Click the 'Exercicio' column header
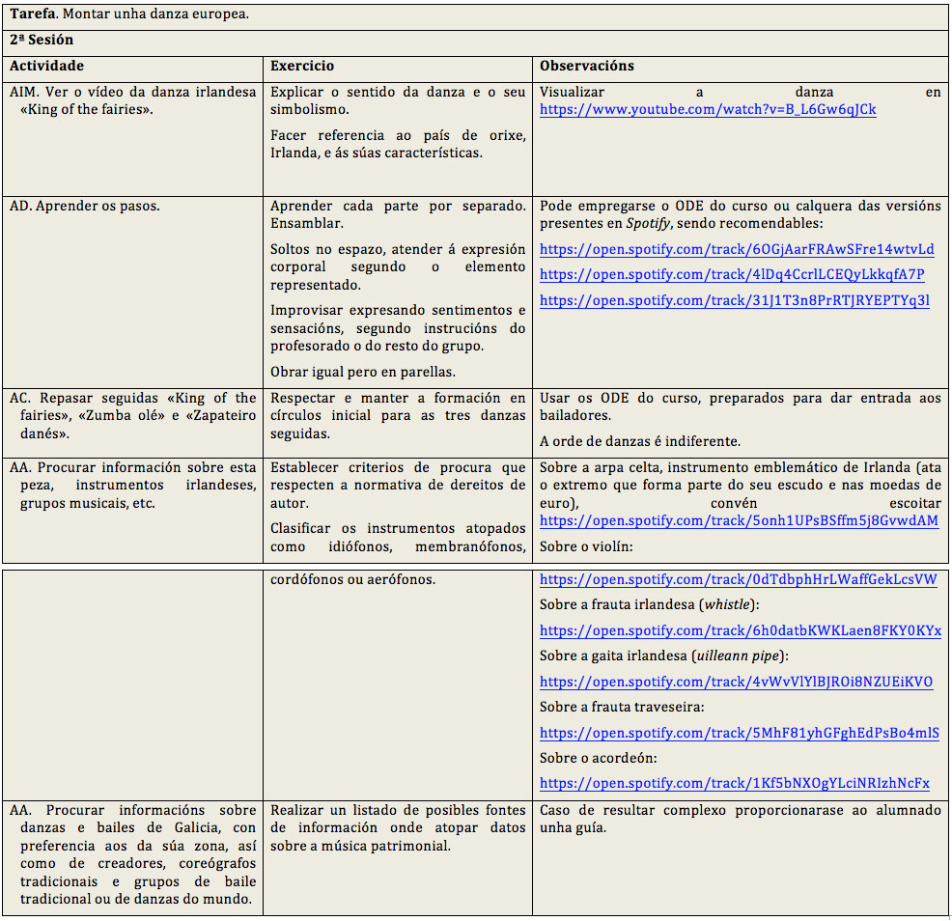The width and height of the screenshot is (952, 921). (302, 67)
